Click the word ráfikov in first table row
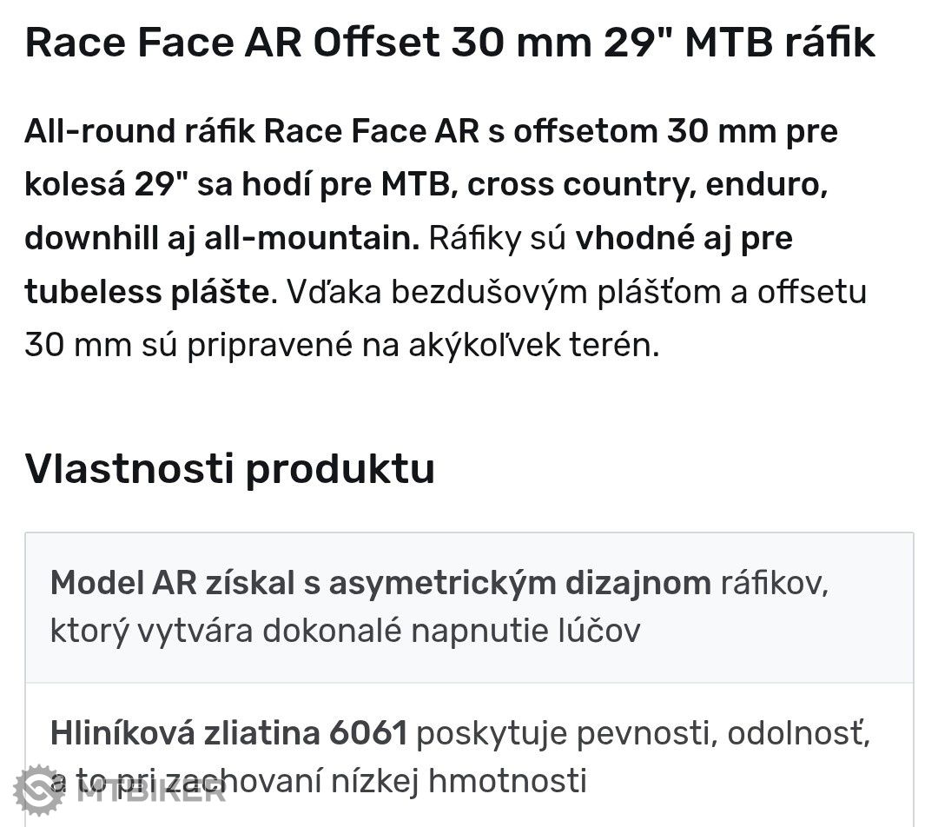Screen dimensions: 938x827 point(774,584)
